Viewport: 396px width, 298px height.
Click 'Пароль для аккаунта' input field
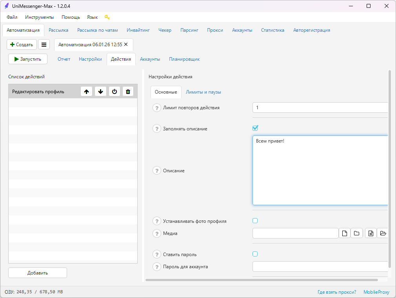pos(320,267)
